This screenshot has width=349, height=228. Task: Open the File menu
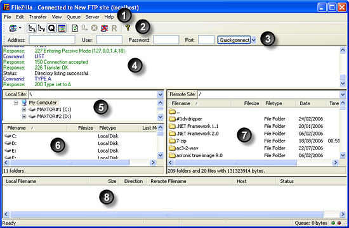(8, 17)
